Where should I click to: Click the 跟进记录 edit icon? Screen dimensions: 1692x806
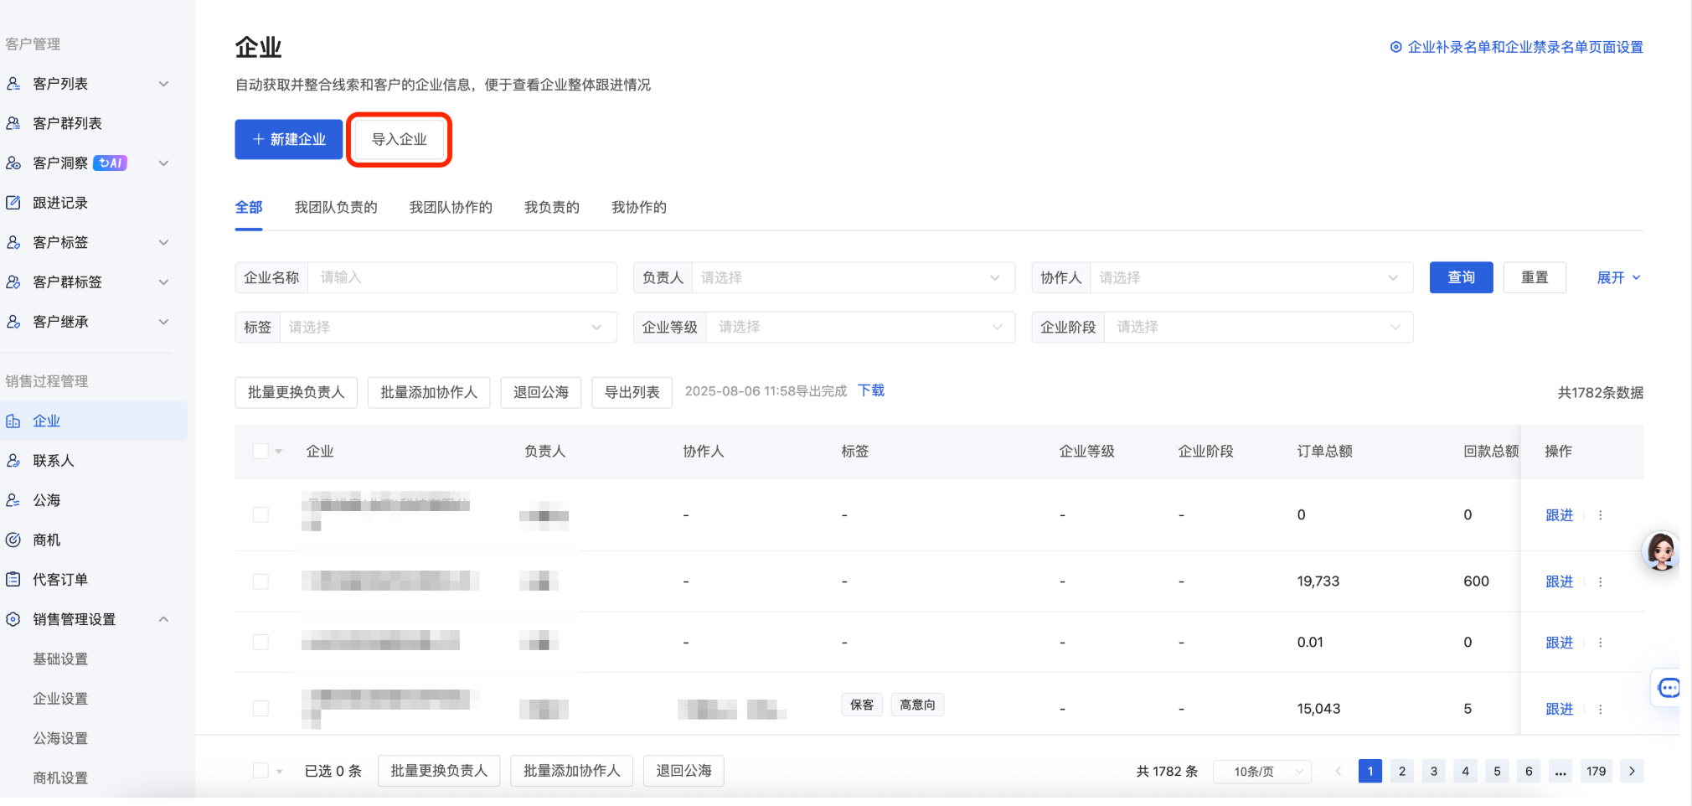tap(13, 203)
